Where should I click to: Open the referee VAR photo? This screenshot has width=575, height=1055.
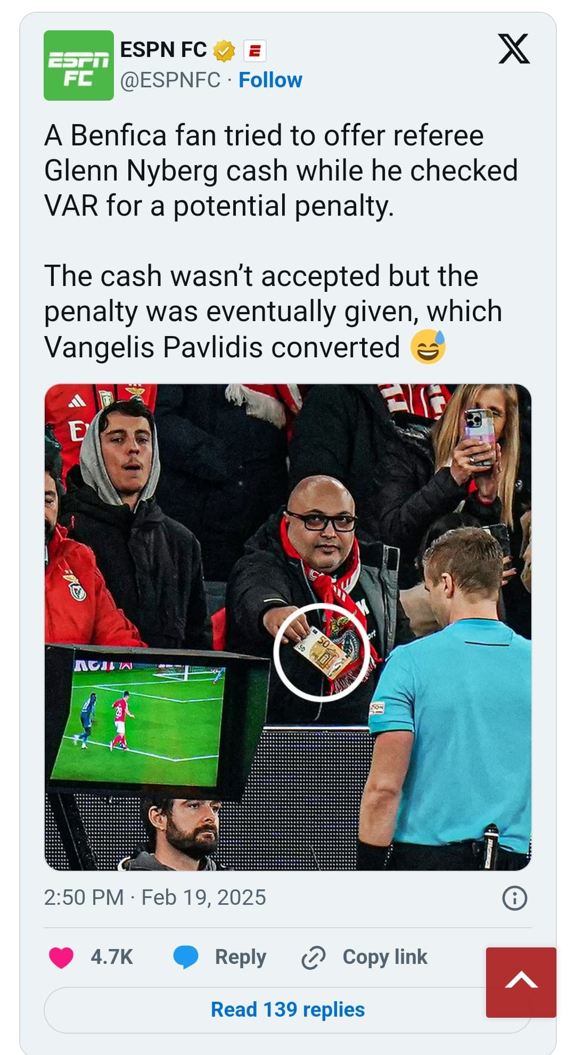[287, 627]
